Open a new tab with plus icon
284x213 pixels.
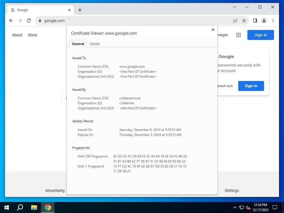tap(80, 10)
